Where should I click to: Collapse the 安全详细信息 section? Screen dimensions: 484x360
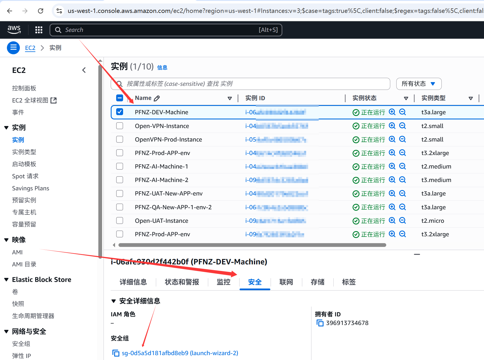click(x=114, y=301)
